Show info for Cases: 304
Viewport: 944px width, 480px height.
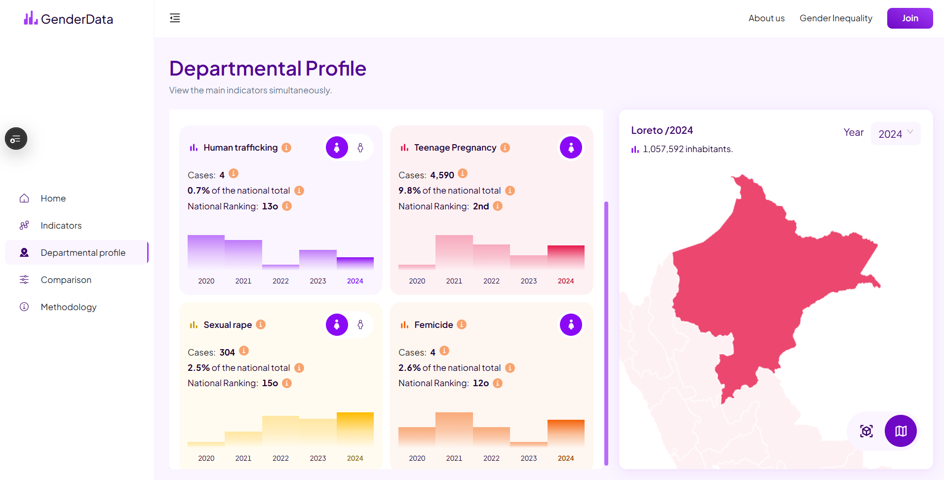click(x=244, y=351)
